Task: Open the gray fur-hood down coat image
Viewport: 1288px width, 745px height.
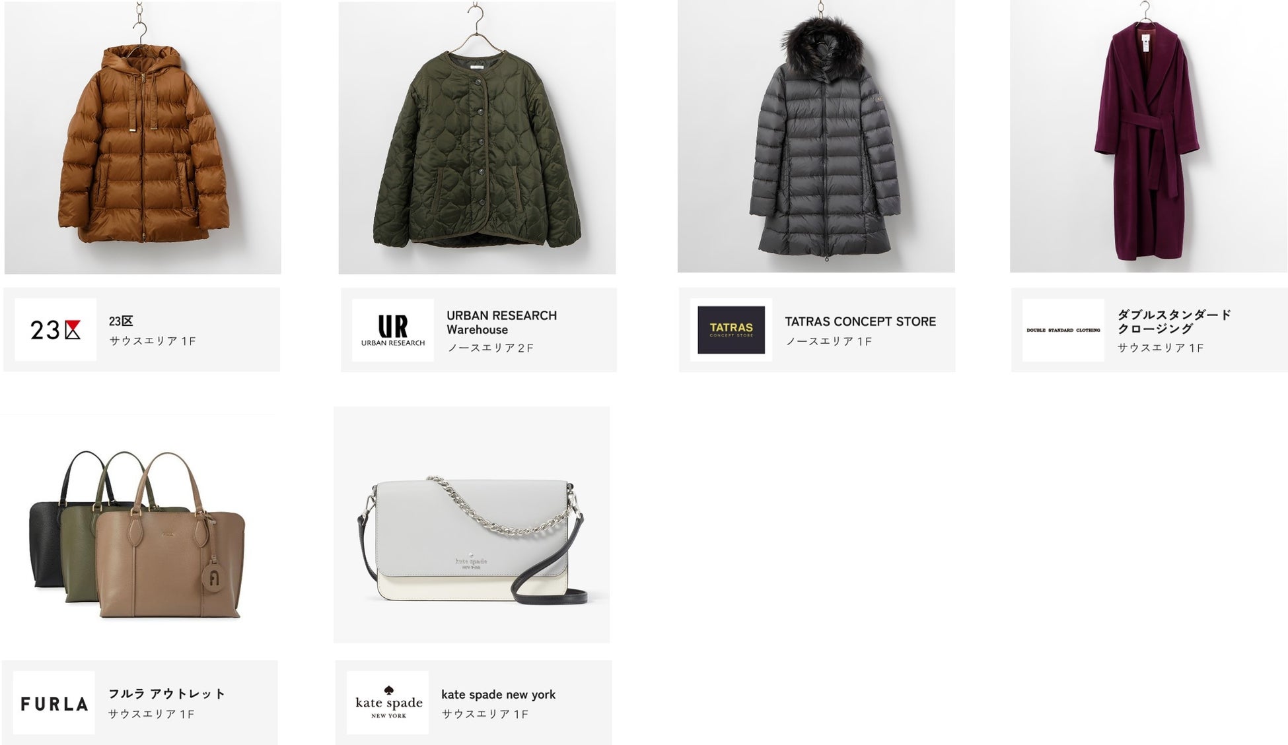Action: pos(816,136)
